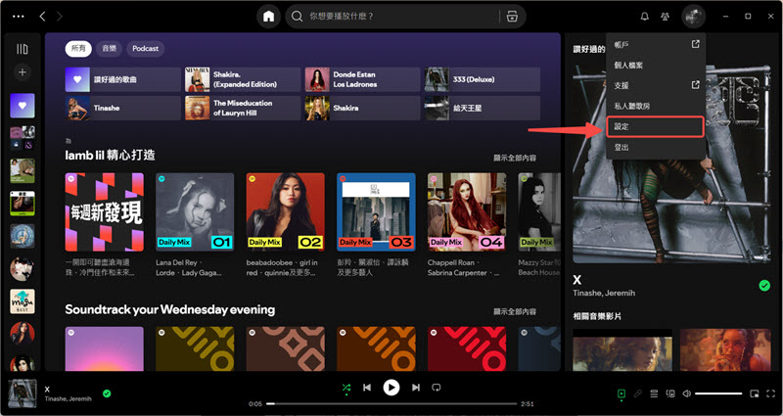The image size is (783, 416).
Task: Open the miniplayer icon
Action: [x=755, y=394]
